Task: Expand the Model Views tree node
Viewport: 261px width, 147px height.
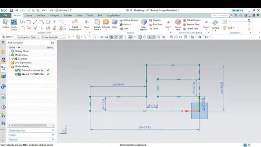Action: coord(9,55)
